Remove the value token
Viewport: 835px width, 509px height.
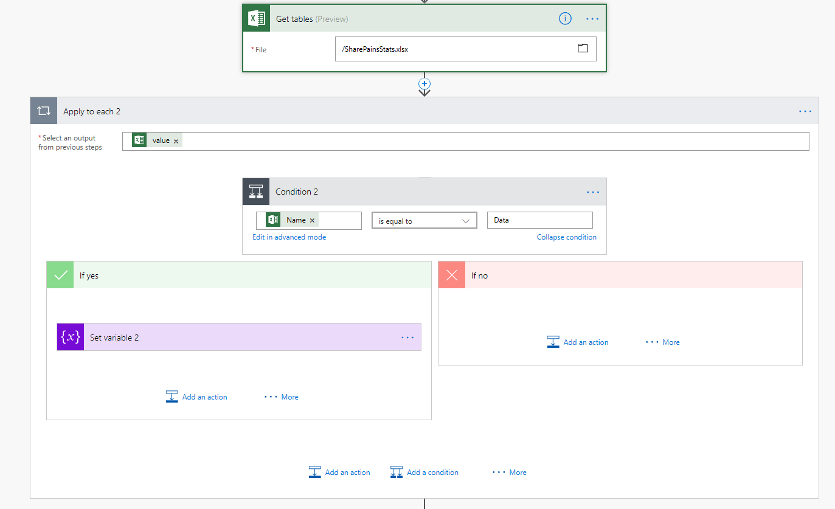click(176, 141)
